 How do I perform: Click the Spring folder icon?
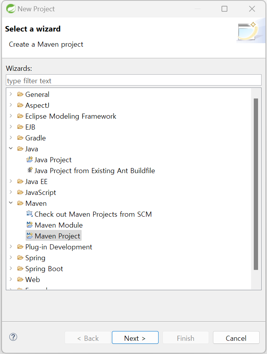tap(20, 258)
